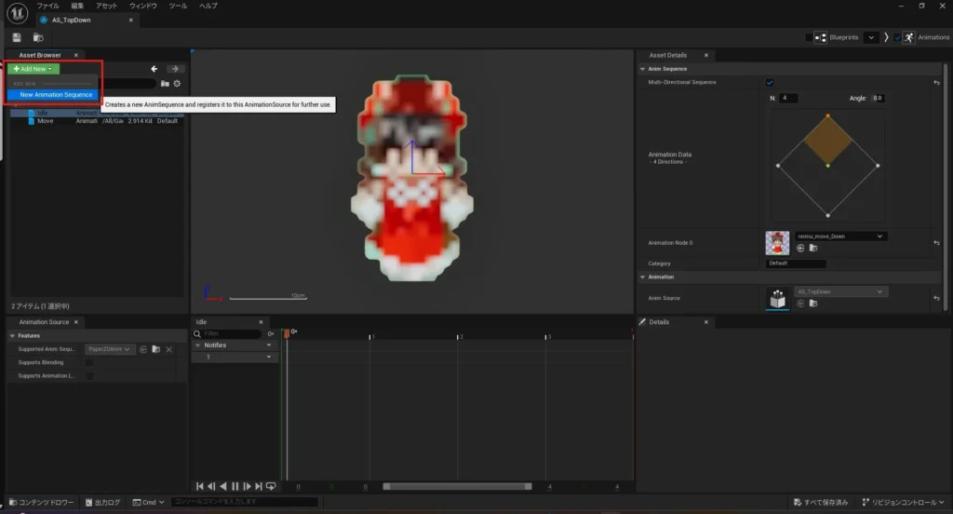
Task: Step to previous frame
Action: (x=211, y=487)
